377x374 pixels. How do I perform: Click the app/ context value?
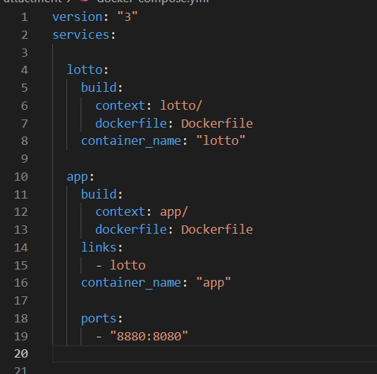174,212
